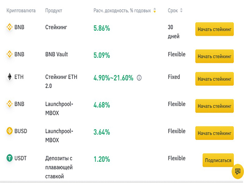Click the BUSD coin icon

[x=10, y=131]
